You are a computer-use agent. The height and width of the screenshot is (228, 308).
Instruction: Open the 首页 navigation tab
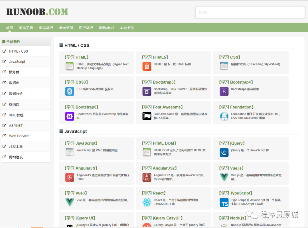point(9,28)
